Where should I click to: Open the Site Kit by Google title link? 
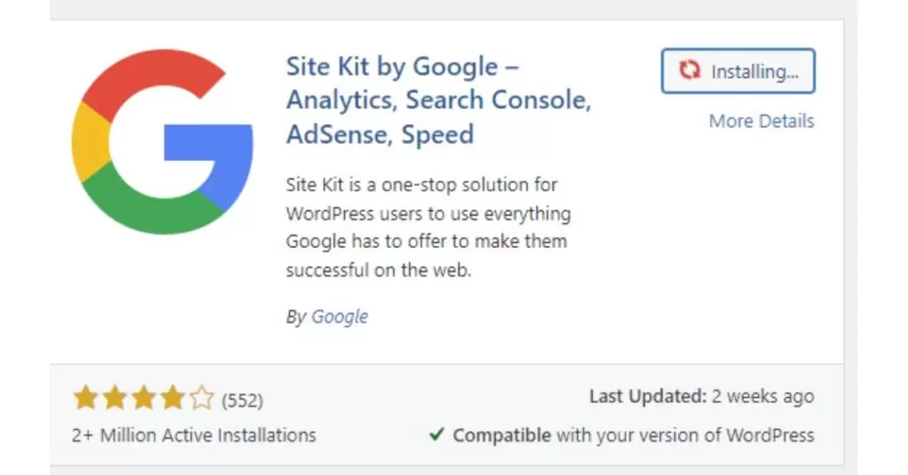point(438,100)
